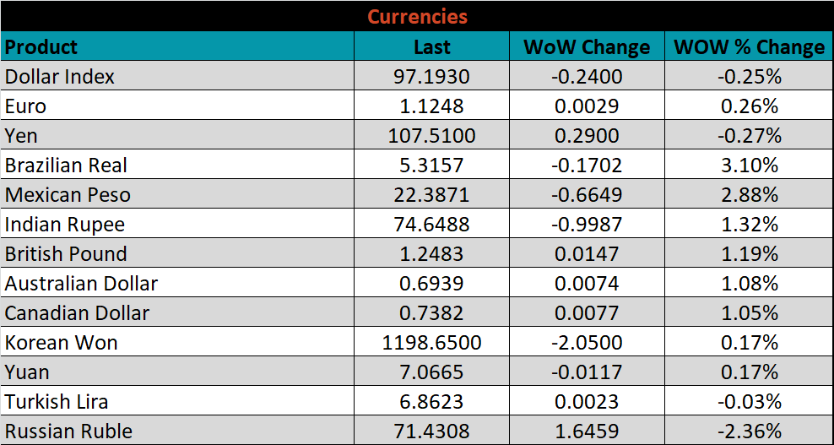This screenshot has height=445, width=834.
Task: Select the Mexican Peso row label
Action: point(68,195)
